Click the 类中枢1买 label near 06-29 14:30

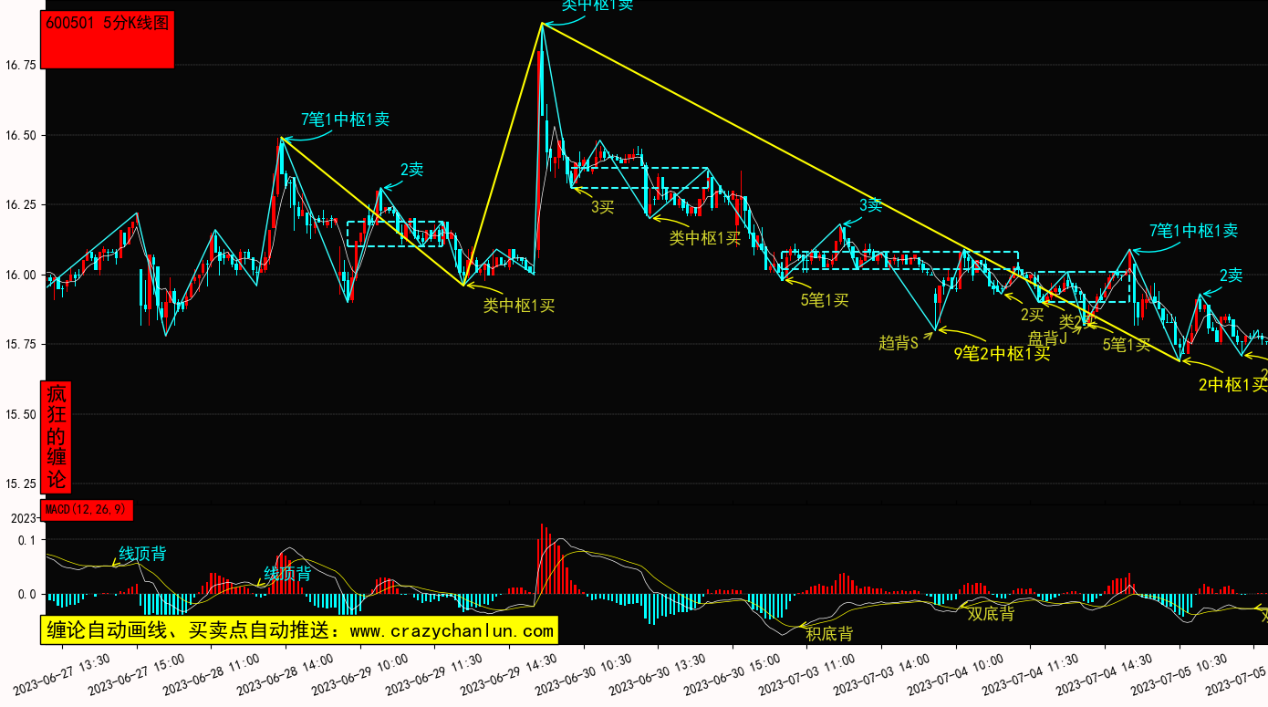click(x=519, y=307)
